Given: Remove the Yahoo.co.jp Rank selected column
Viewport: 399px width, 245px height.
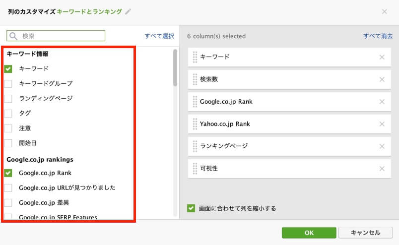Looking at the screenshot, I should (382, 124).
